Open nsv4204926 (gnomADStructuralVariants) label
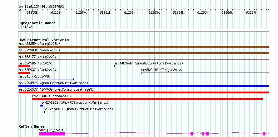 [53, 83]
